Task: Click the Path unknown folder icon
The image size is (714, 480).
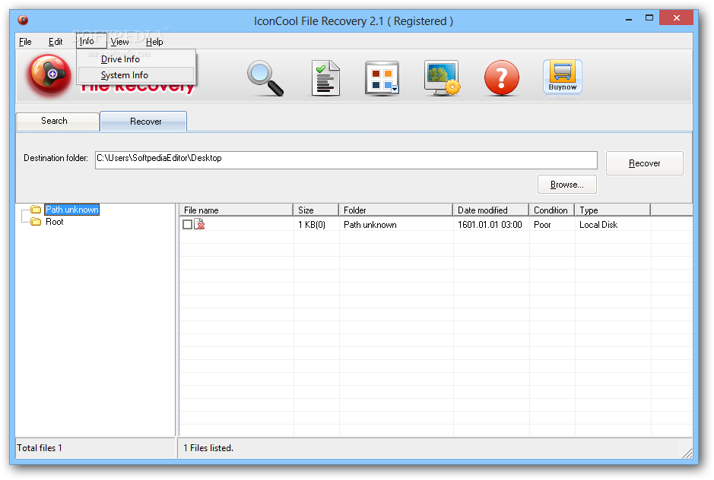Action: [36, 210]
